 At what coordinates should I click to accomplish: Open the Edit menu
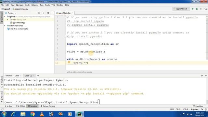pos(7,5)
